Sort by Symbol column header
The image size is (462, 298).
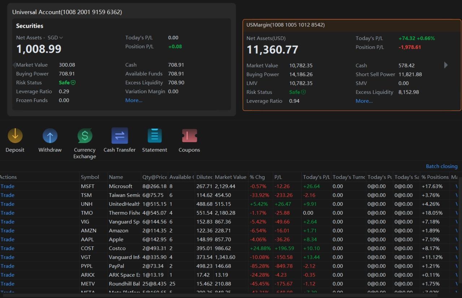pyautogui.click(x=90, y=177)
